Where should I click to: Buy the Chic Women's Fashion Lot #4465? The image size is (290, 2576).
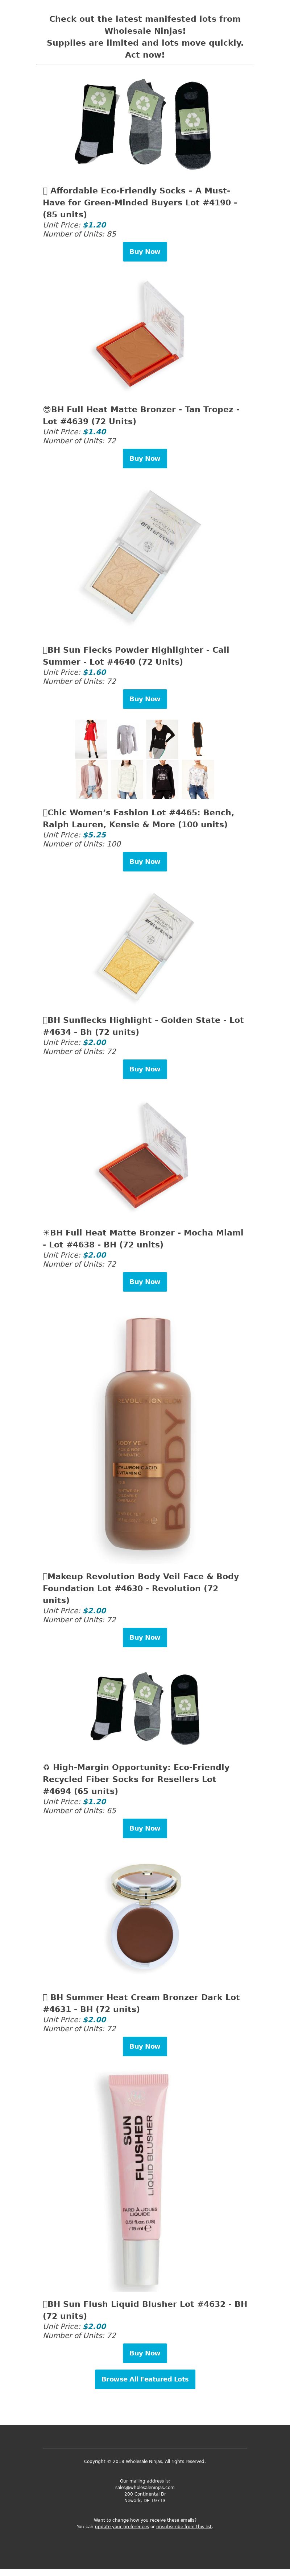145,861
